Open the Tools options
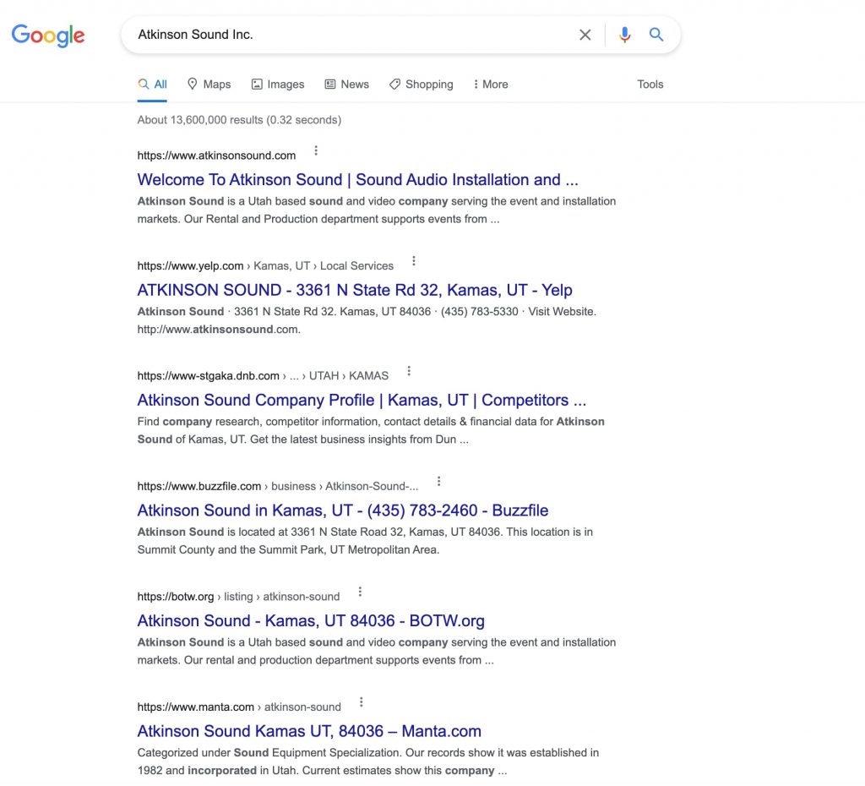The width and height of the screenshot is (865, 786). pos(650,85)
